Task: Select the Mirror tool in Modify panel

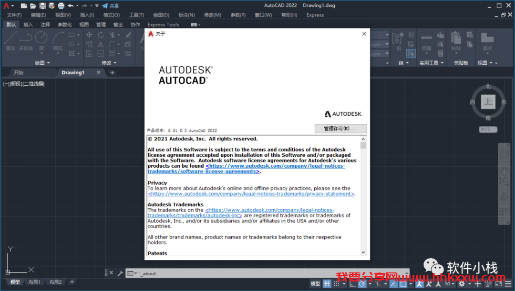Action: tap(101, 44)
